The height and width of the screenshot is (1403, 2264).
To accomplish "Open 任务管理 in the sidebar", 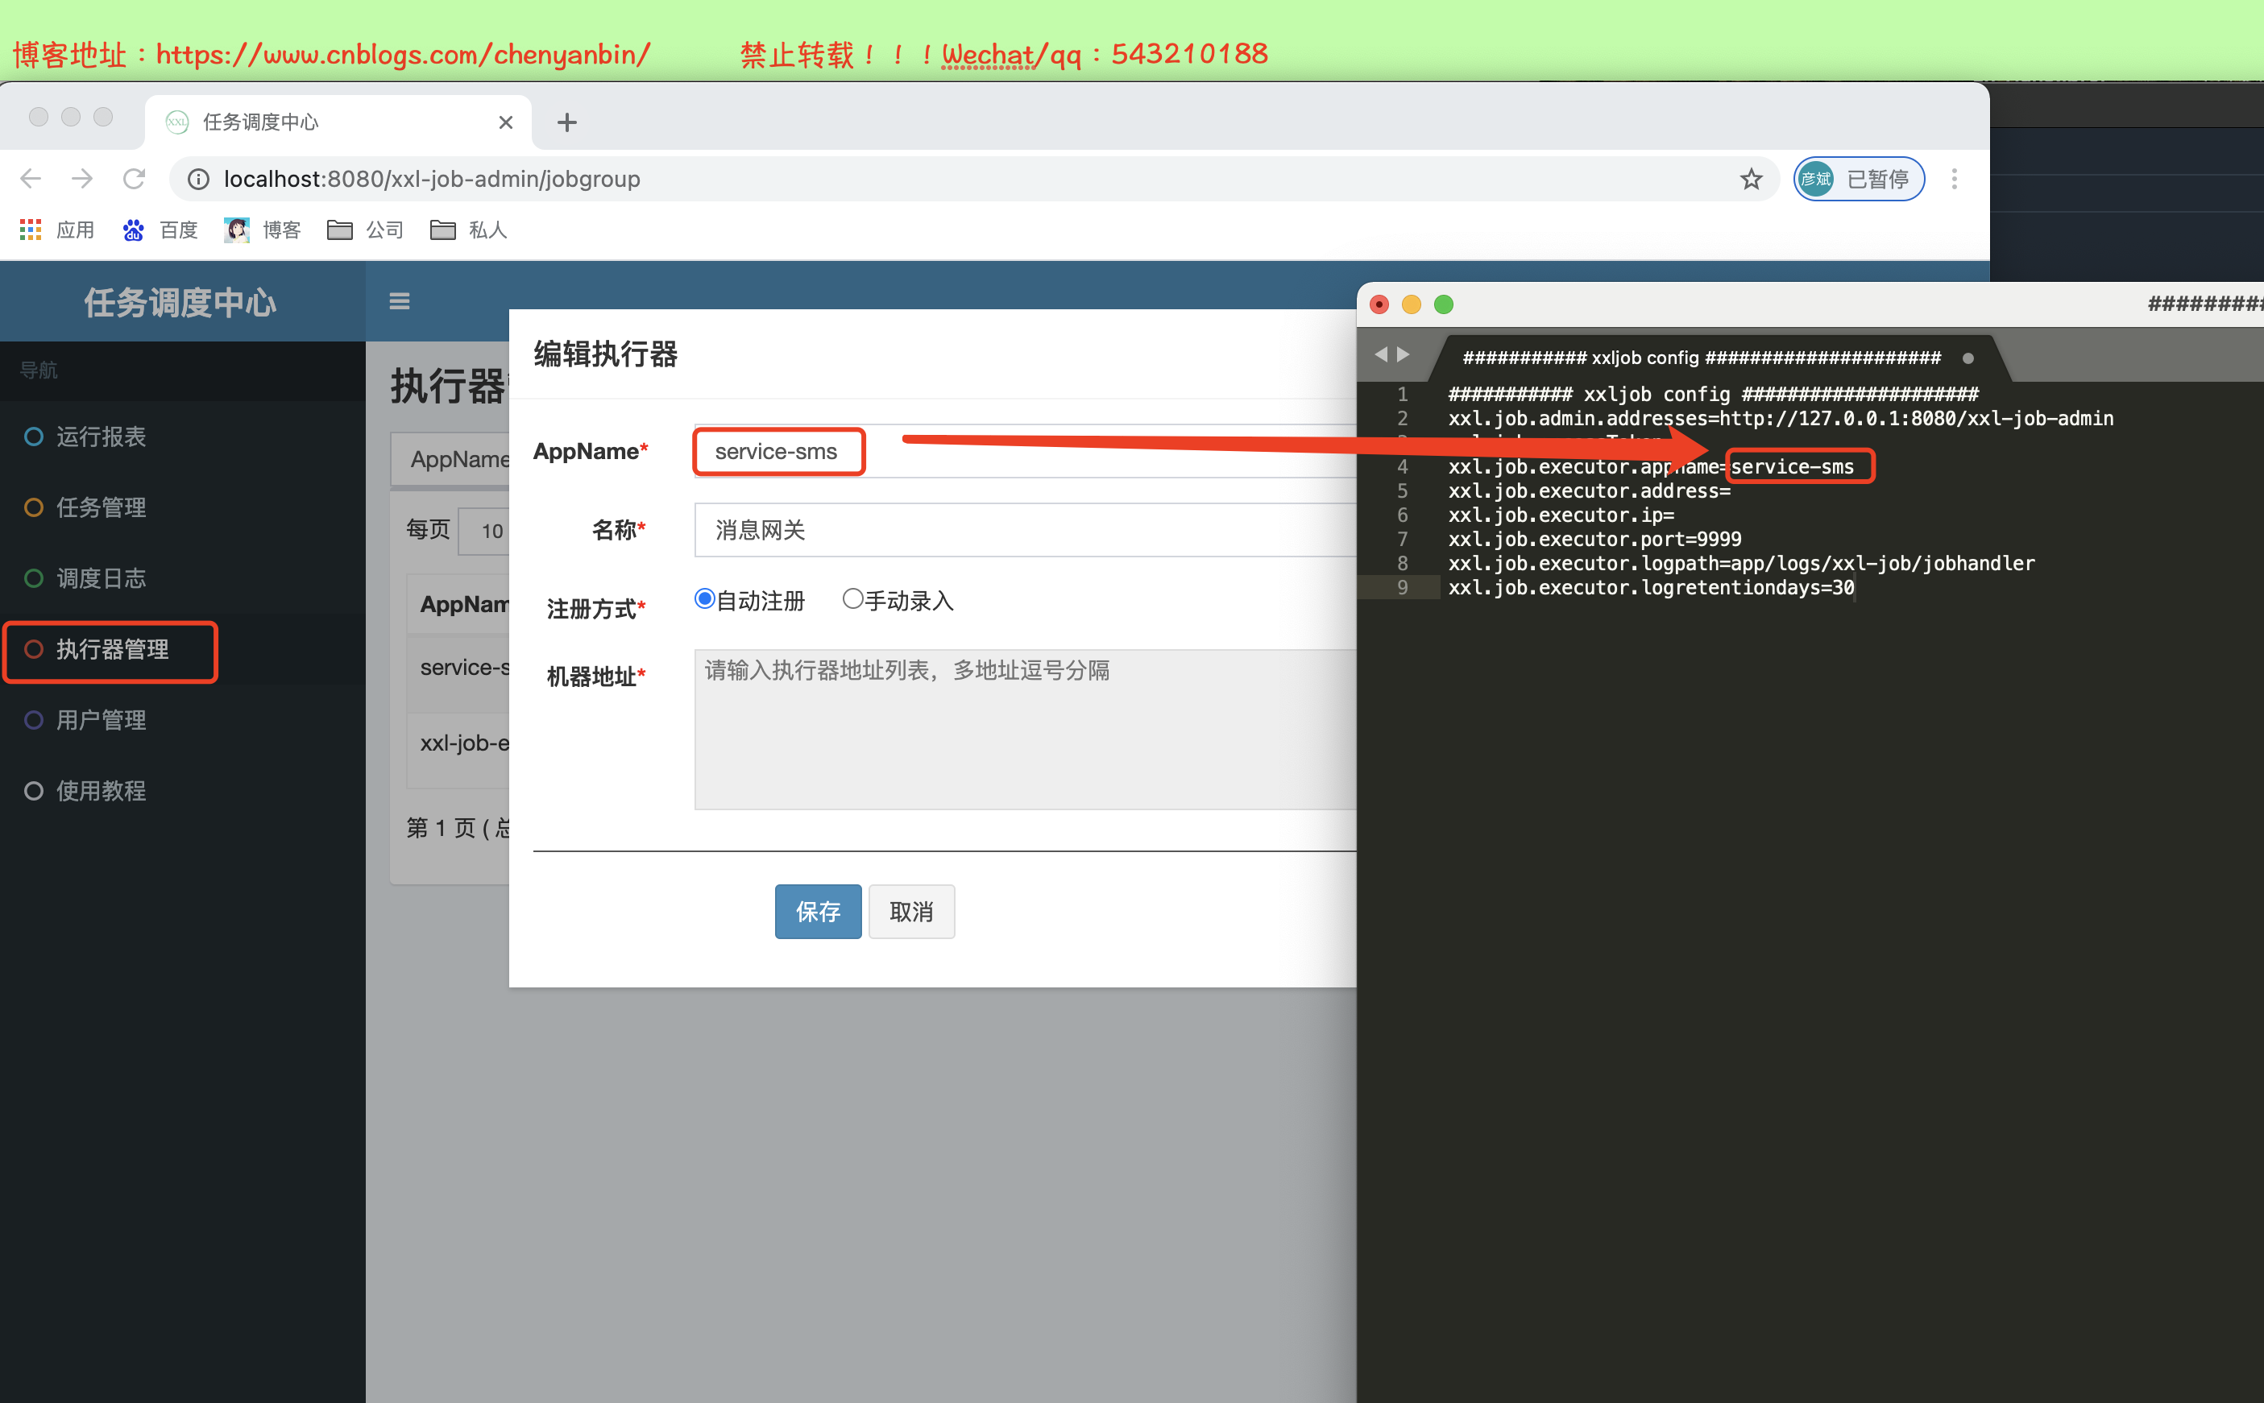I will click(x=100, y=507).
